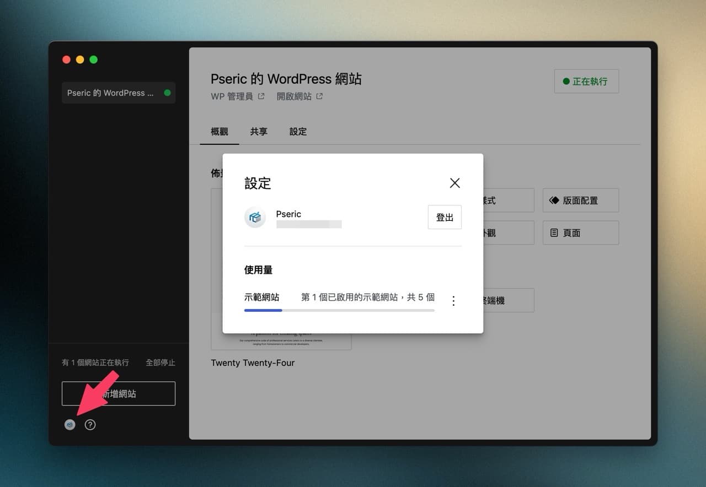
Task: Open the three-dot menu beside 示範網站 usage
Action: [453, 301]
